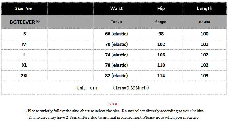
Task: Click the Length column header
Action: coord(204,9)
